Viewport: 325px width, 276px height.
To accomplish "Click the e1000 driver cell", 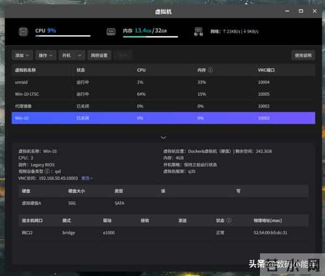I will pos(109,233).
